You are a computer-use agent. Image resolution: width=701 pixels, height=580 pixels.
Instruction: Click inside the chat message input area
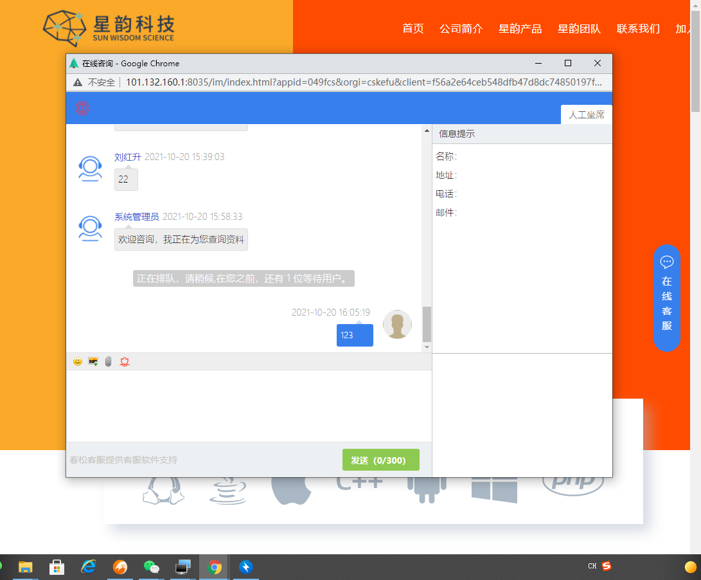coord(249,405)
